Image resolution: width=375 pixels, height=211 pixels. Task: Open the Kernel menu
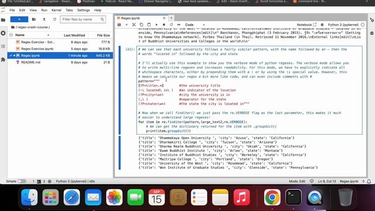click(x=56, y=10)
